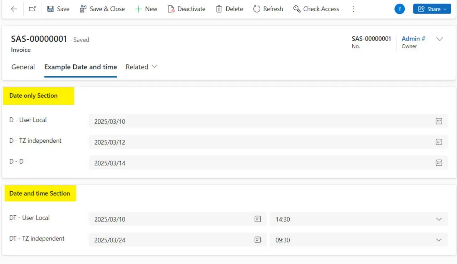
Task: Click Save & Close in toolbar
Action: (x=102, y=9)
